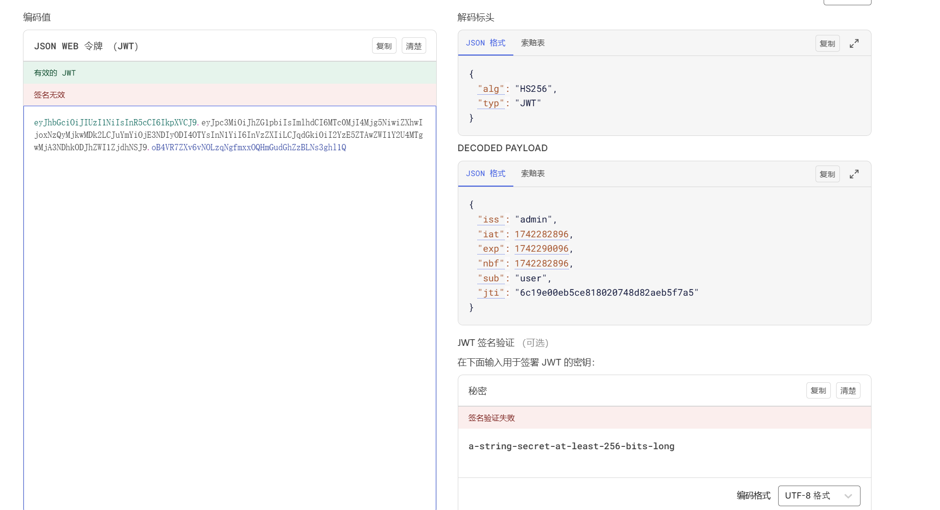Click the "exp" claim key in payload

tap(491, 249)
